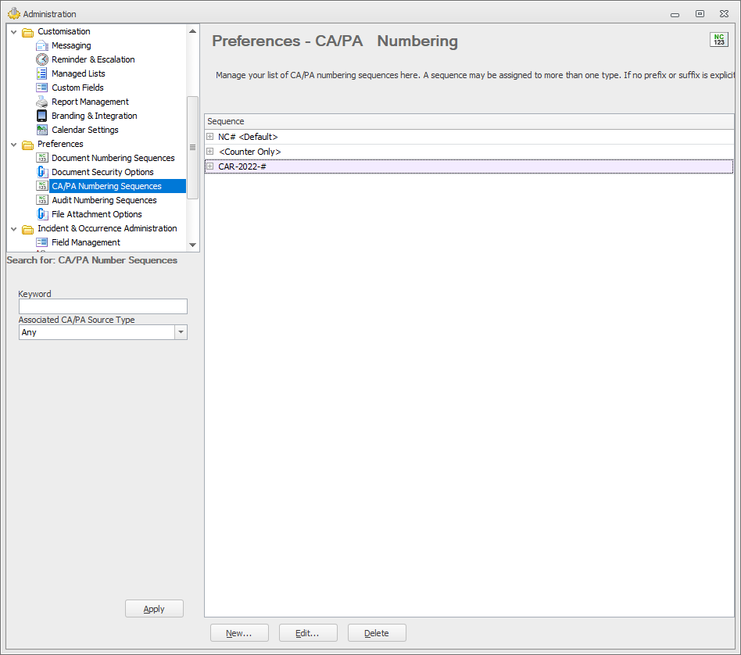Expand the CAR-2022-# sequence row
Image resolution: width=741 pixels, height=655 pixels.
(x=209, y=166)
